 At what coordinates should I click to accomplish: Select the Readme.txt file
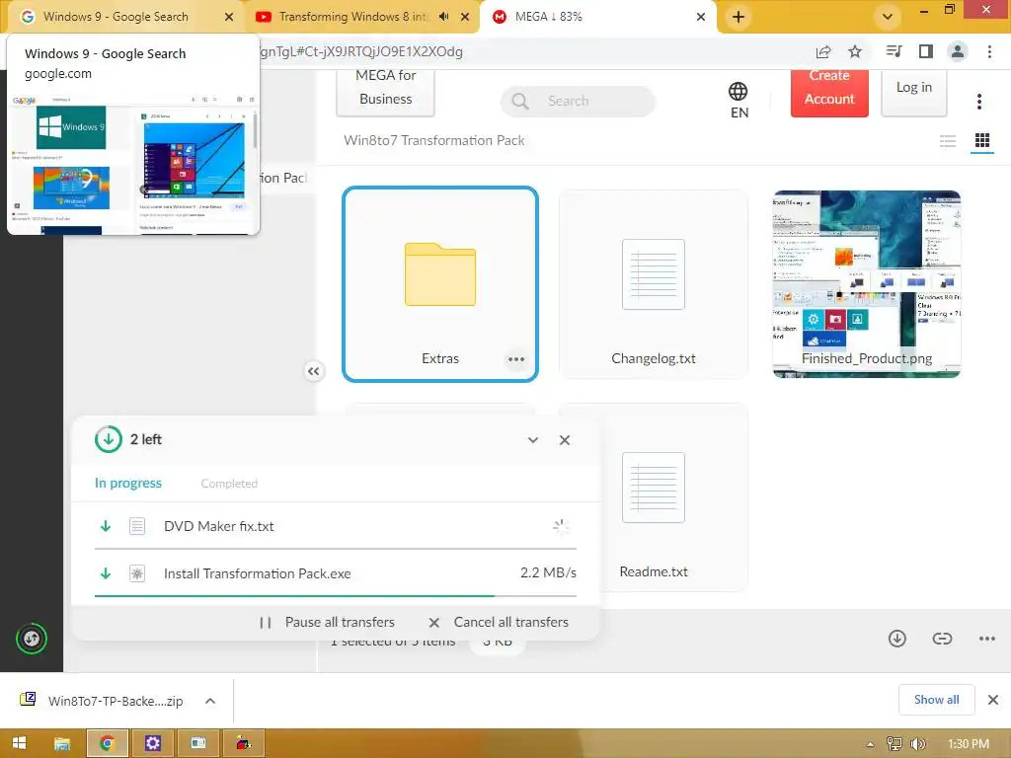tap(654, 497)
